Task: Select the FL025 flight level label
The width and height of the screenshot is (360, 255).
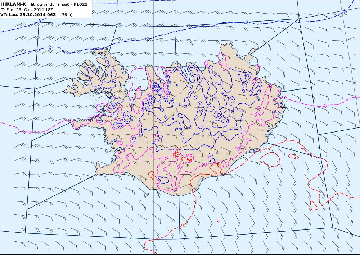Action: pyautogui.click(x=81, y=4)
